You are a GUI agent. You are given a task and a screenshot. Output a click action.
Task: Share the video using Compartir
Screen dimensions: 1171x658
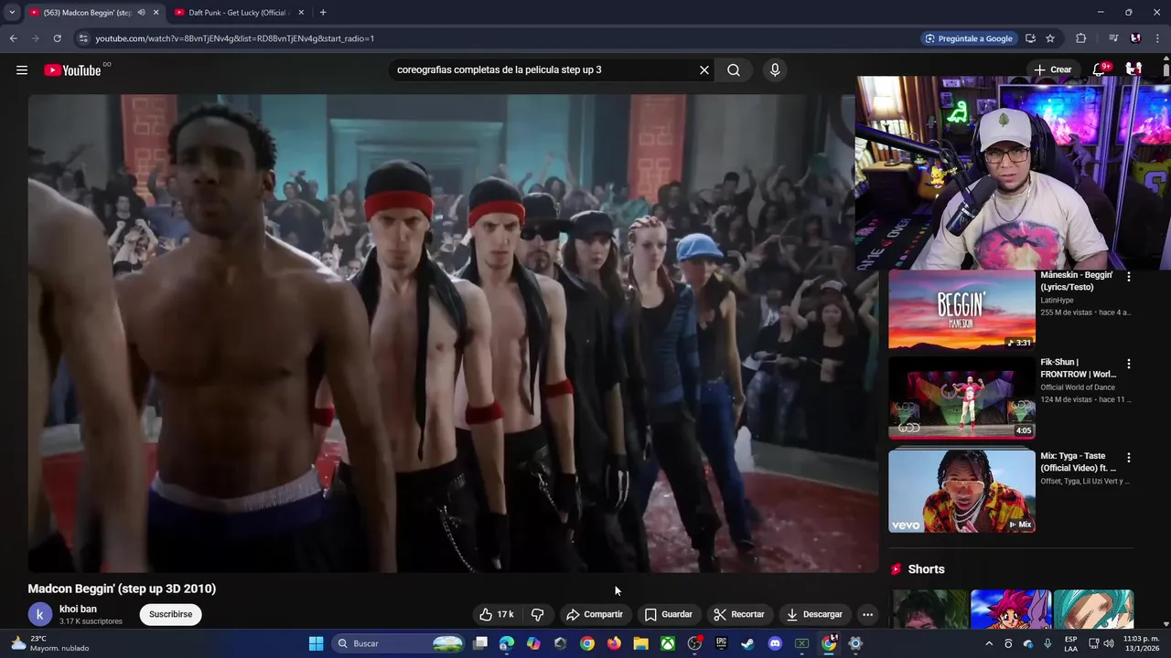[595, 614]
